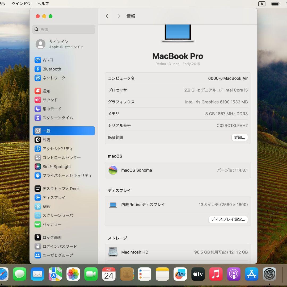Open アクセシビリティ settings

(x=64, y=148)
